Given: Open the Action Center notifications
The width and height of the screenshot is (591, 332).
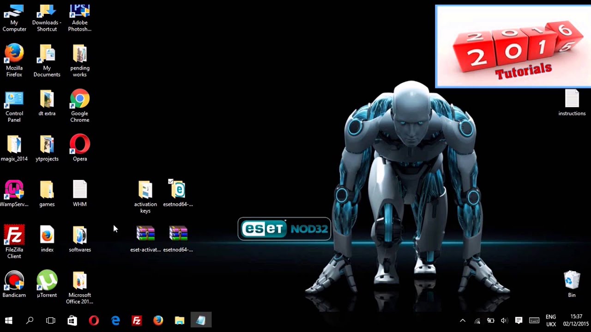Looking at the screenshot, I should click(x=519, y=320).
